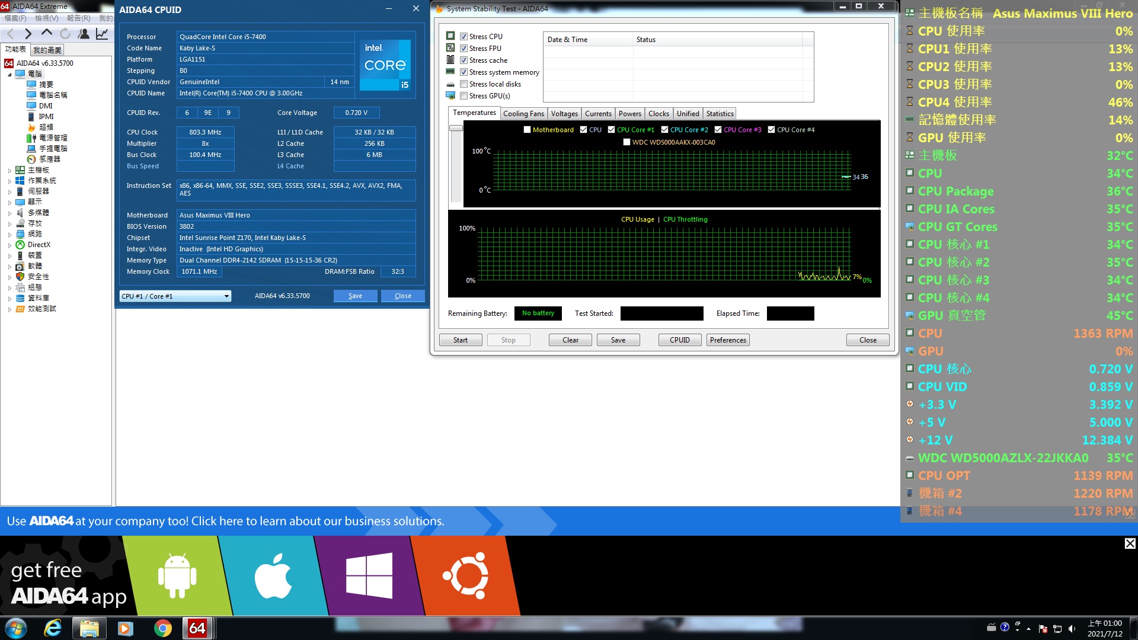Click the CPUID button in Stability Test
Image resolution: width=1138 pixels, height=640 pixels.
(x=680, y=340)
